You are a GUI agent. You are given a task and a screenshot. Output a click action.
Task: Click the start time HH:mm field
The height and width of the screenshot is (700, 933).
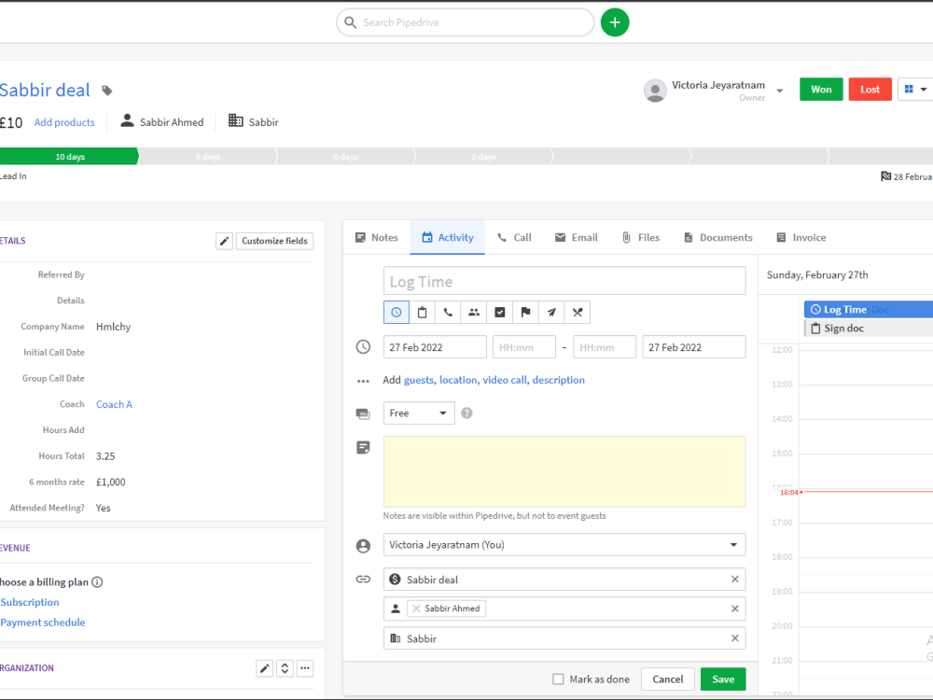523,347
